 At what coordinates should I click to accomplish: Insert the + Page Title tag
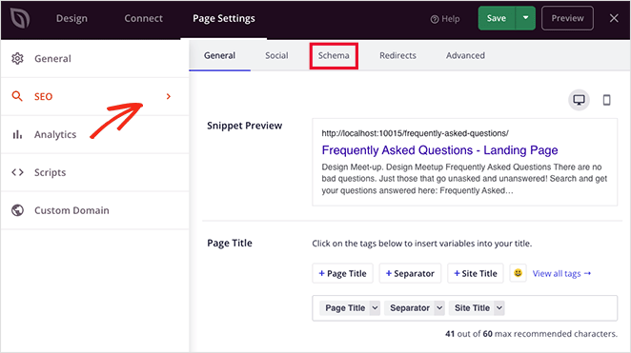tap(342, 273)
